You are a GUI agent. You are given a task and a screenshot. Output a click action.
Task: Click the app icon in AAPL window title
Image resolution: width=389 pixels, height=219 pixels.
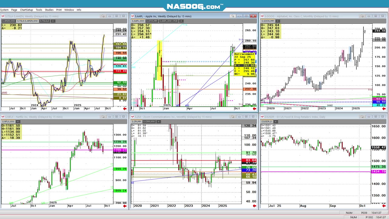[x=133, y=16]
